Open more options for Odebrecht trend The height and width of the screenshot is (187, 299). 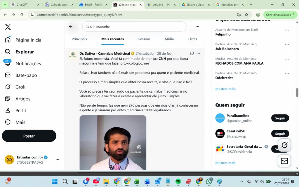point(287,74)
